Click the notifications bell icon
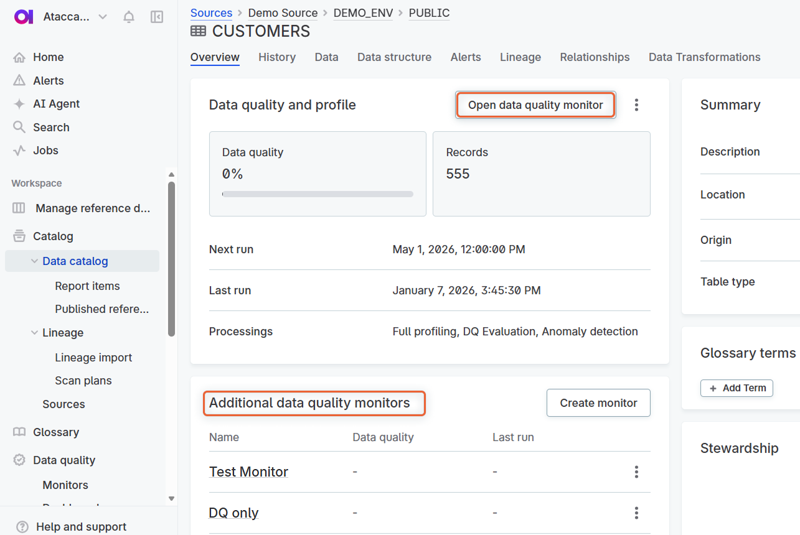800x535 pixels. 129,17
